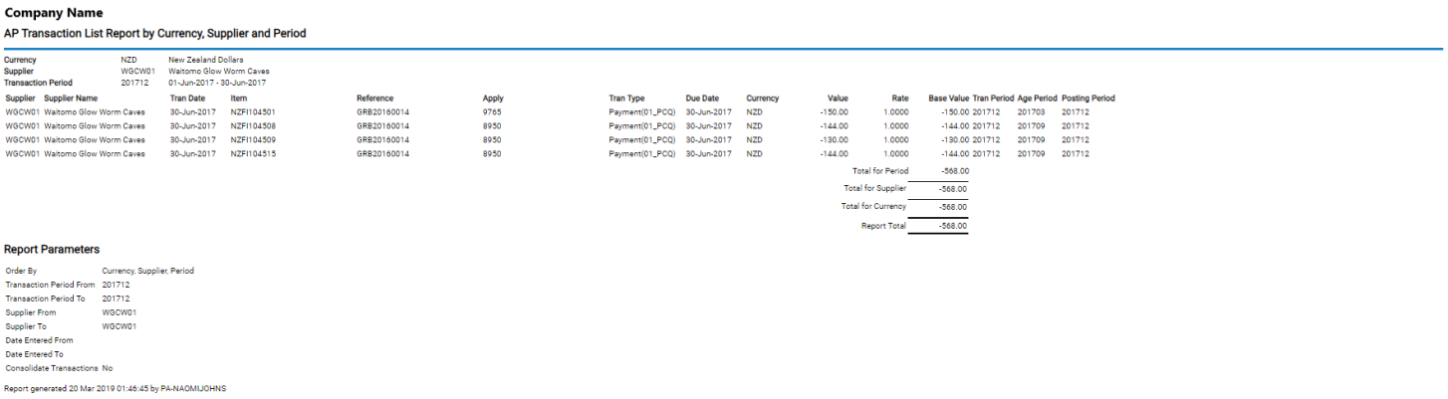This screenshot has width=1448, height=399.
Task: Click the Base Value column header
Action: tap(948, 99)
